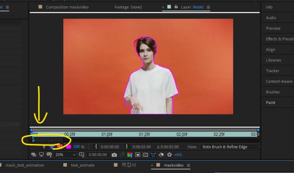This screenshot has width=294, height=173.
Task: Open the Effects & Presets panel
Action: [x=279, y=39]
